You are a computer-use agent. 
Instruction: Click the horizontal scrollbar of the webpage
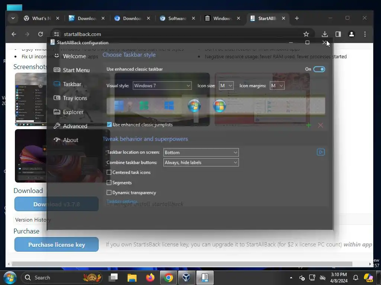182,264
